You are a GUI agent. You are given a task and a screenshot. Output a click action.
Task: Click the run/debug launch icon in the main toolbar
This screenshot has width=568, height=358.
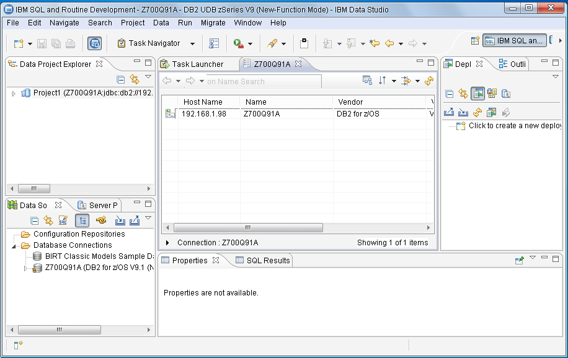pos(238,43)
